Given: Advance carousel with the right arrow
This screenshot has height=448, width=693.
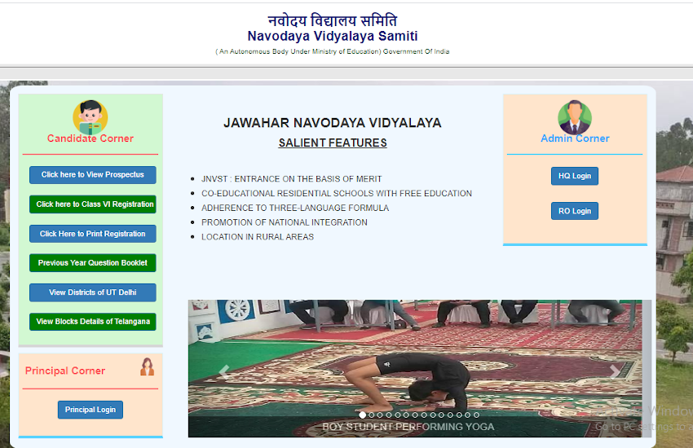Looking at the screenshot, I should pos(615,371).
